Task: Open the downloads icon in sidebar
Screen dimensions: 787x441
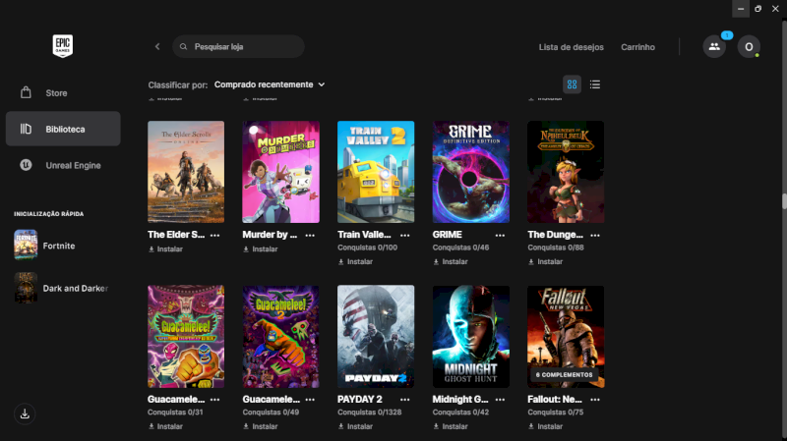Action: [x=25, y=413]
